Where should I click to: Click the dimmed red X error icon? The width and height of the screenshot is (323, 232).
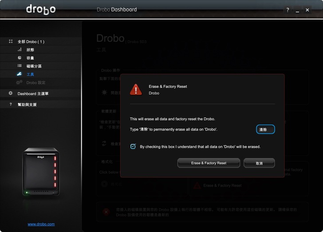click(106, 212)
